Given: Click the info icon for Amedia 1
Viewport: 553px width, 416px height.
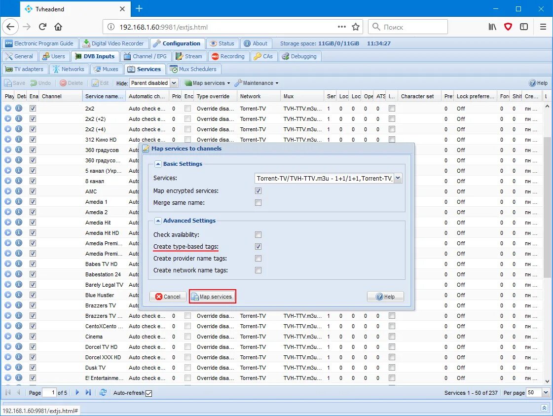Looking at the screenshot, I should 18,201.
